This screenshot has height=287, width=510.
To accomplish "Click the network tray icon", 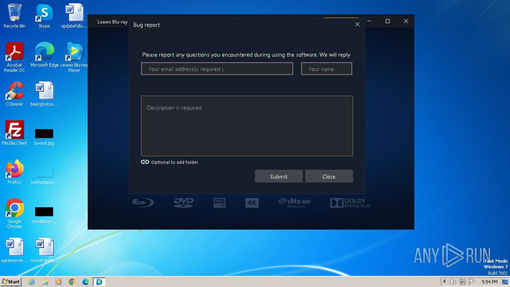I will (463, 282).
